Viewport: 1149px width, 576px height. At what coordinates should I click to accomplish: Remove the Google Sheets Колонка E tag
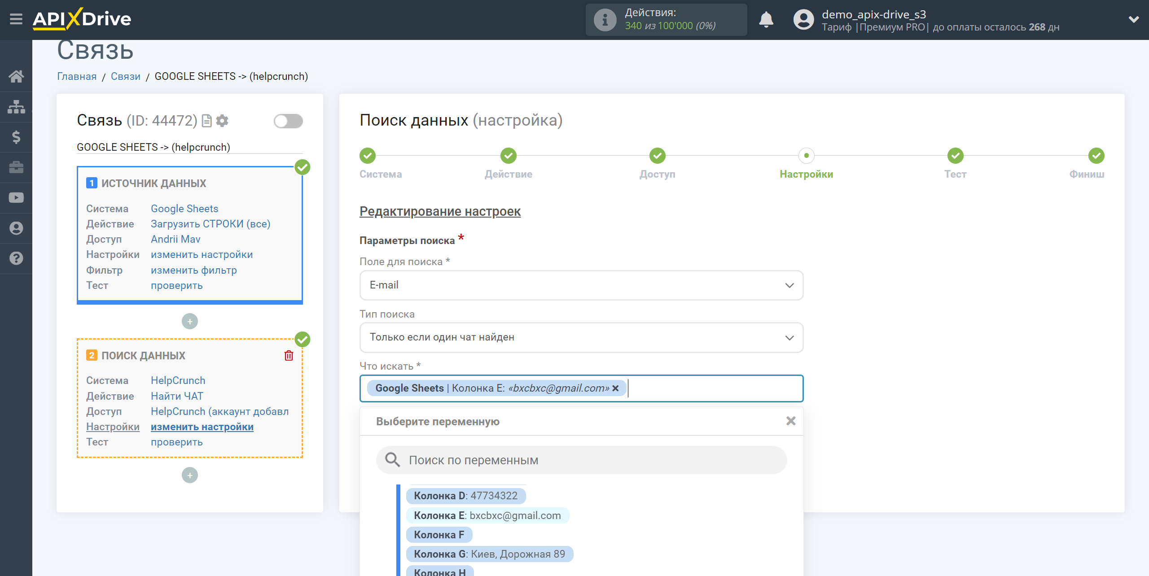[x=616, y=388]
